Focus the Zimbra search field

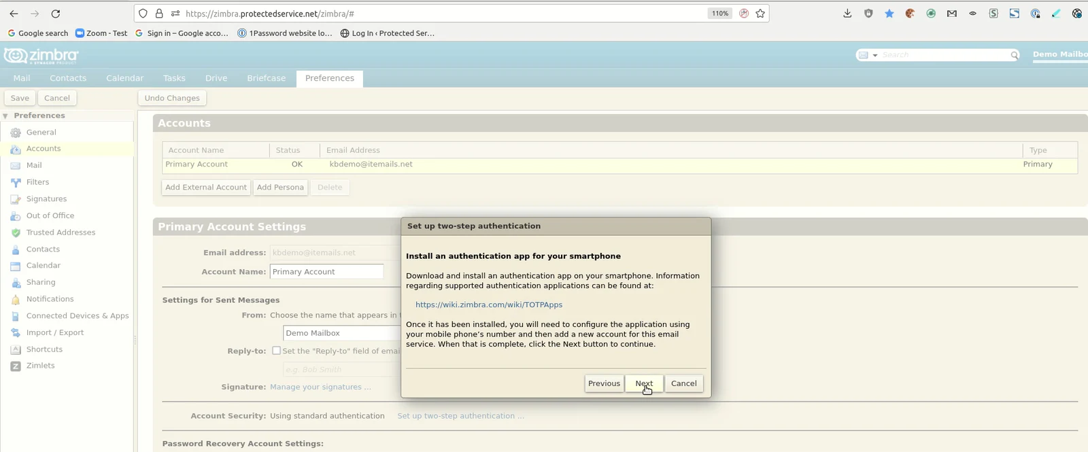point(944,55)
